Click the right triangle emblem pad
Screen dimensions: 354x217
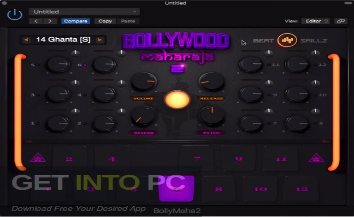[316, 158]
